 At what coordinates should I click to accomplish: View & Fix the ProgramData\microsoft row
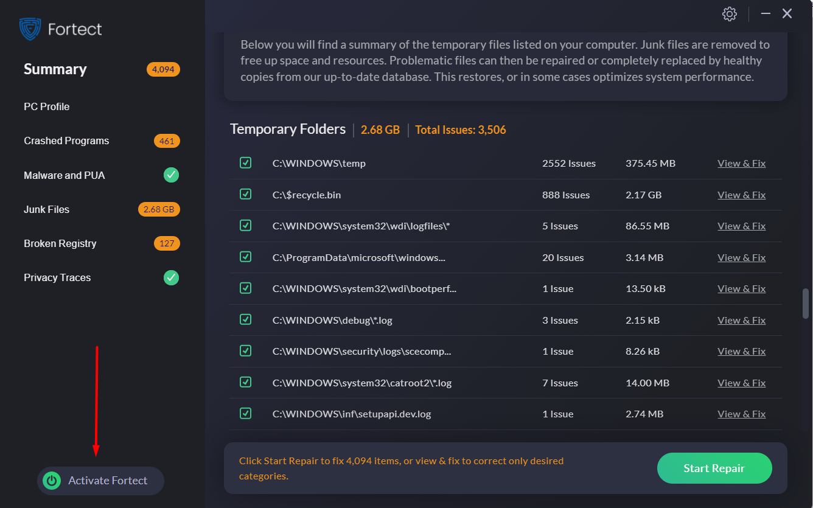pos(742,257)
